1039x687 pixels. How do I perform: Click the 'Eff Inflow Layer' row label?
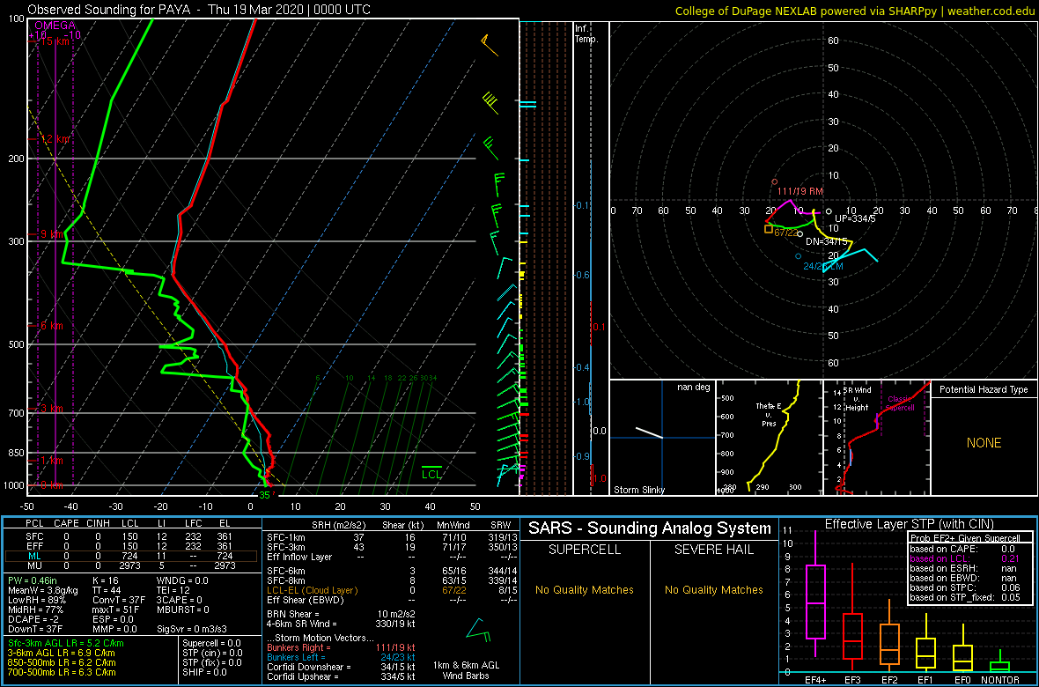click(300, 555)
